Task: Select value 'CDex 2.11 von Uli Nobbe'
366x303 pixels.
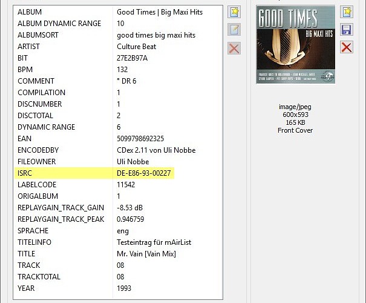Action: click(x=156, y=150)
